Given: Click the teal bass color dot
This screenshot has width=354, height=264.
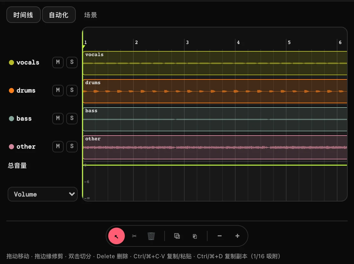Looking at the screenshot, I should (x=11, y=118).
